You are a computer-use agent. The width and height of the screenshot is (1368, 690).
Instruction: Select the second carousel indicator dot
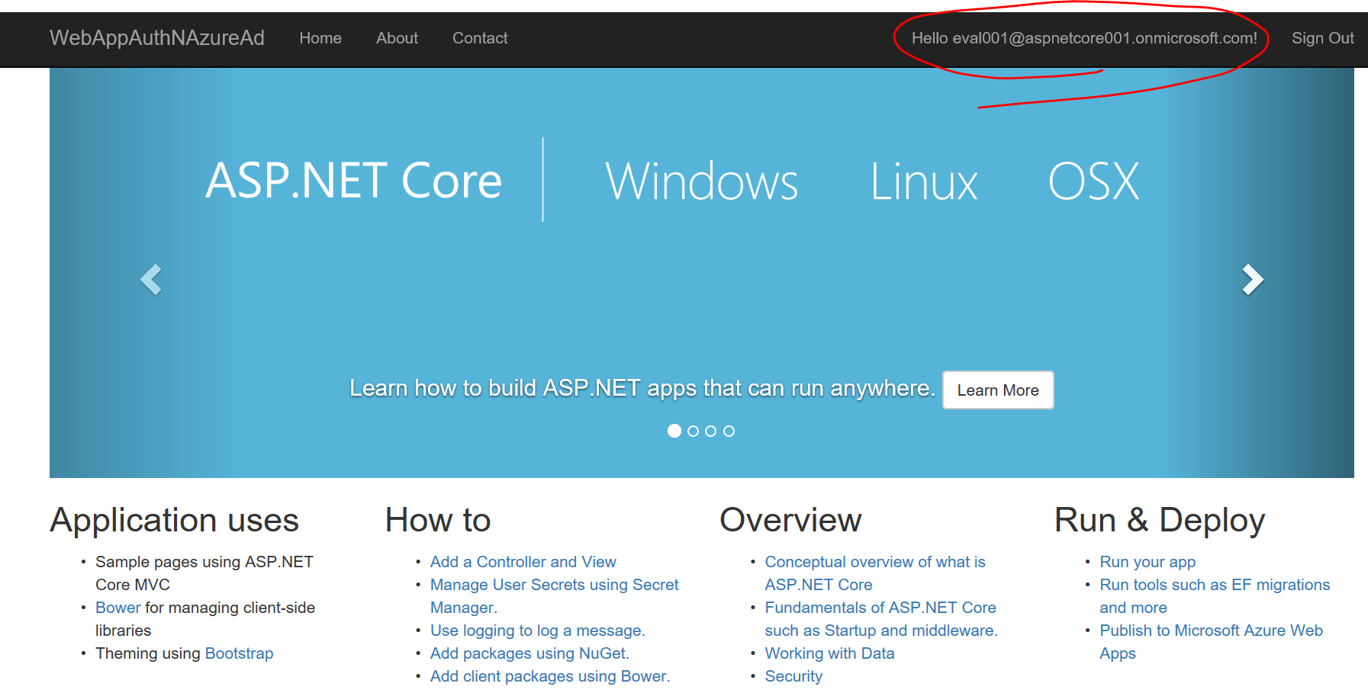(693, 431)
